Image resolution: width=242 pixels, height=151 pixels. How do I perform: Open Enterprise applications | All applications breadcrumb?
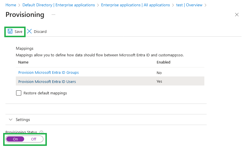[x=135, y=5]
